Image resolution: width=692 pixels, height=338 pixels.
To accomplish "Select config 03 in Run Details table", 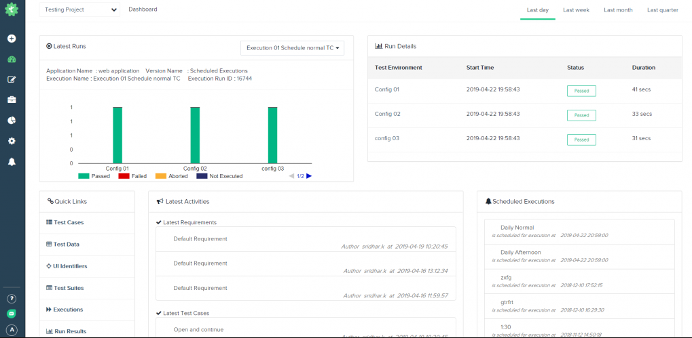I will 387,138.
